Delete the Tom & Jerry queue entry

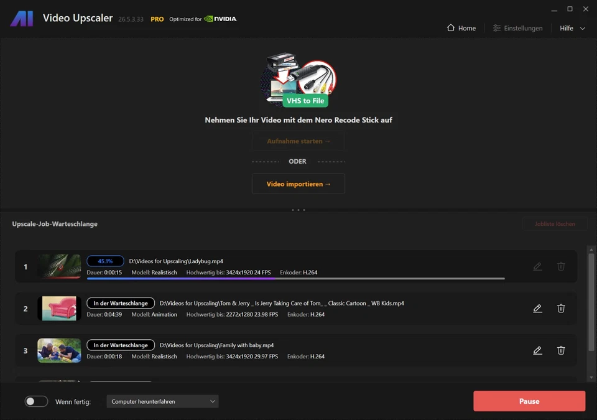pos(561,308)
